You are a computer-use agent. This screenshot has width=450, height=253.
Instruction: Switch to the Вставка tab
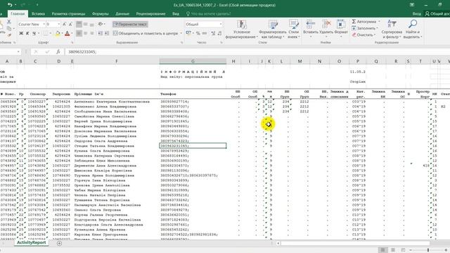(38, 13)
